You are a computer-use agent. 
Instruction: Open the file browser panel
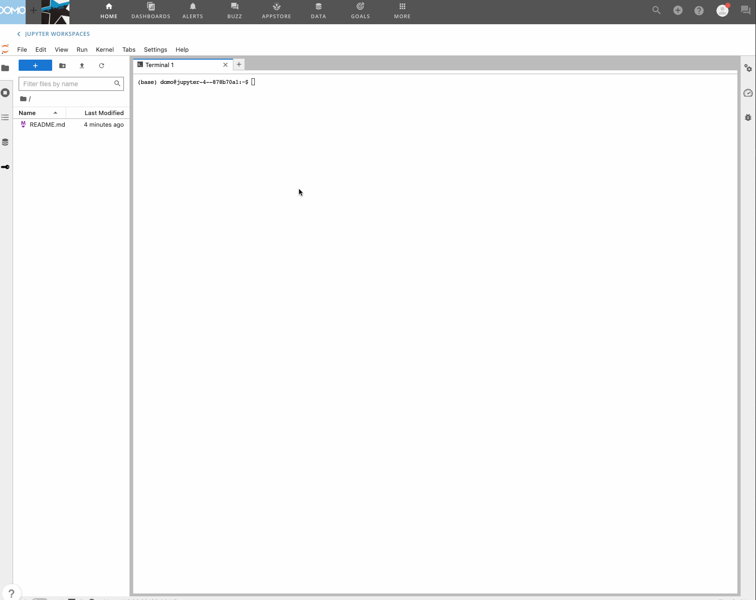pyautogui.click(x=6, y=68)
